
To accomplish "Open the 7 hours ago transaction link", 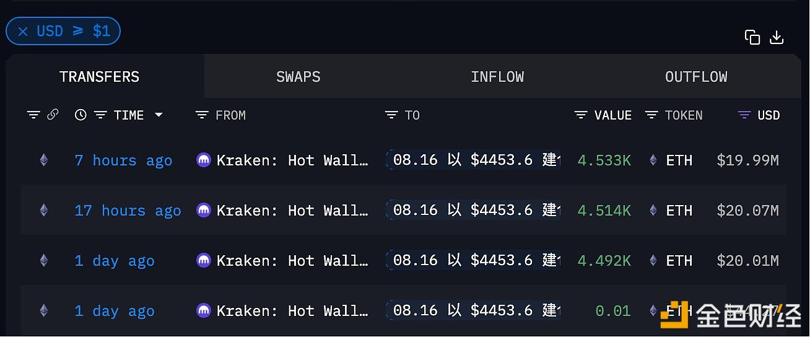I will [123, 160].
